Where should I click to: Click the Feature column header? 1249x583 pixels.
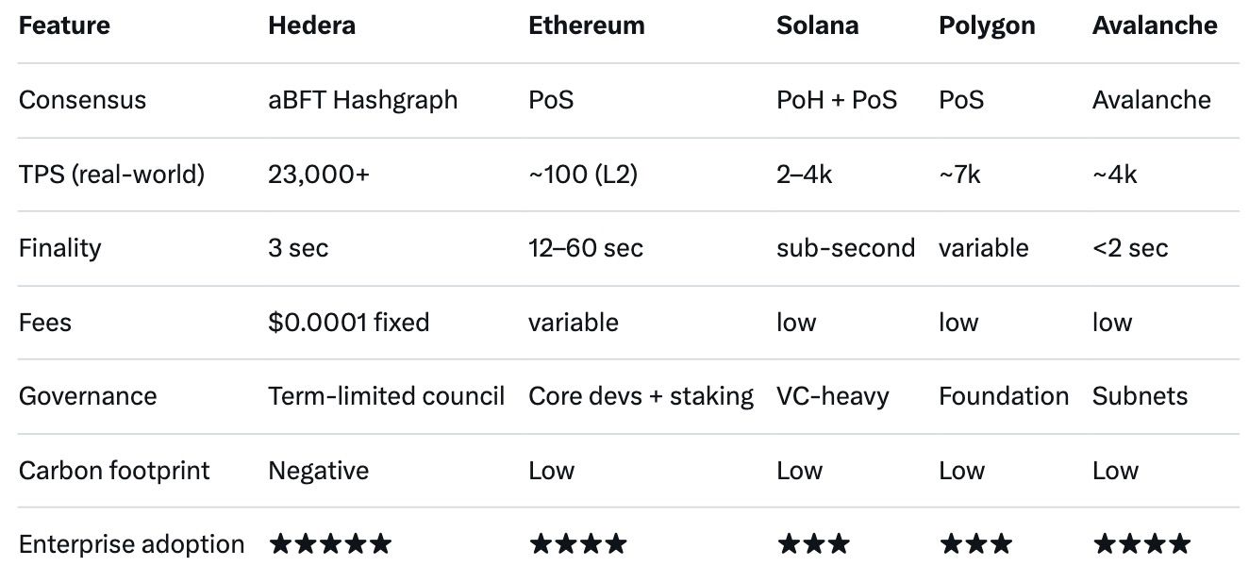(x=64, y=25)
